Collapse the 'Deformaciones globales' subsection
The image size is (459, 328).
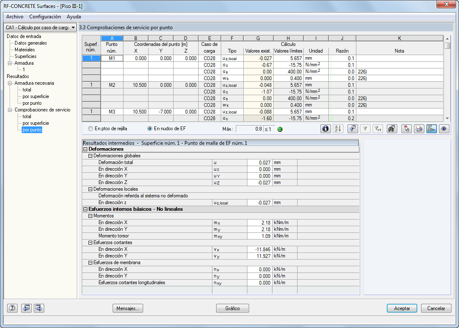[x=90, y=156]
